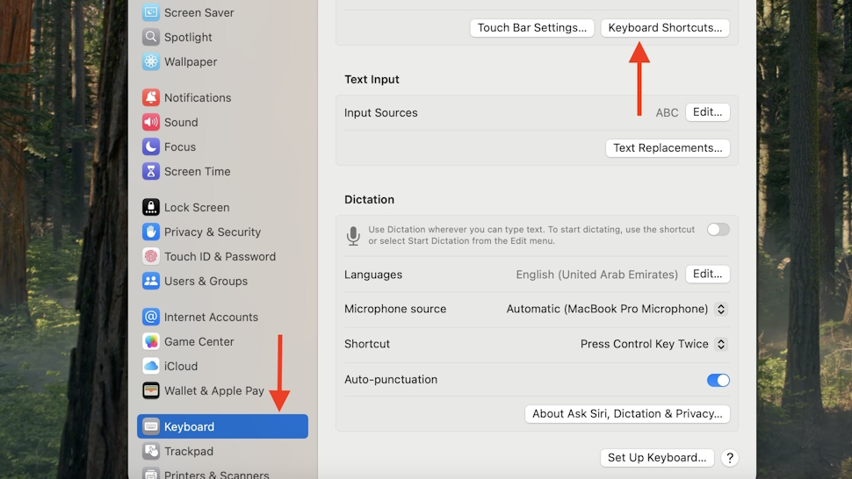Open Screen Saver settings icon
The height and width of the screenshot is (479, 852).
150,12
